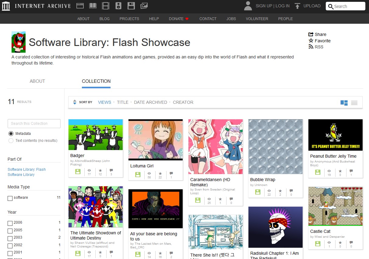Open PEOPLE in the navigation bar
The height and width of the screenshot is (259, 369).
point(286,19)
